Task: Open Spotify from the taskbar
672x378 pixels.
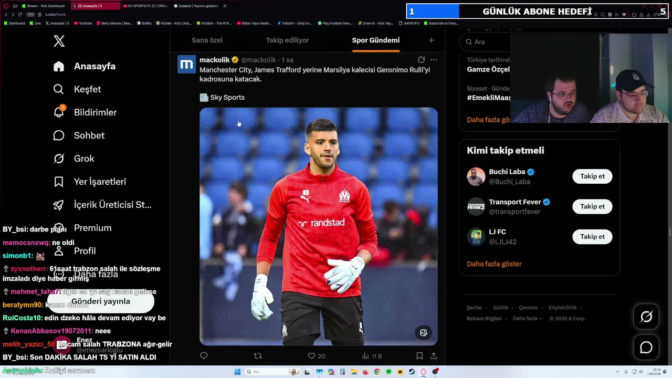Action: click(388, 372)
